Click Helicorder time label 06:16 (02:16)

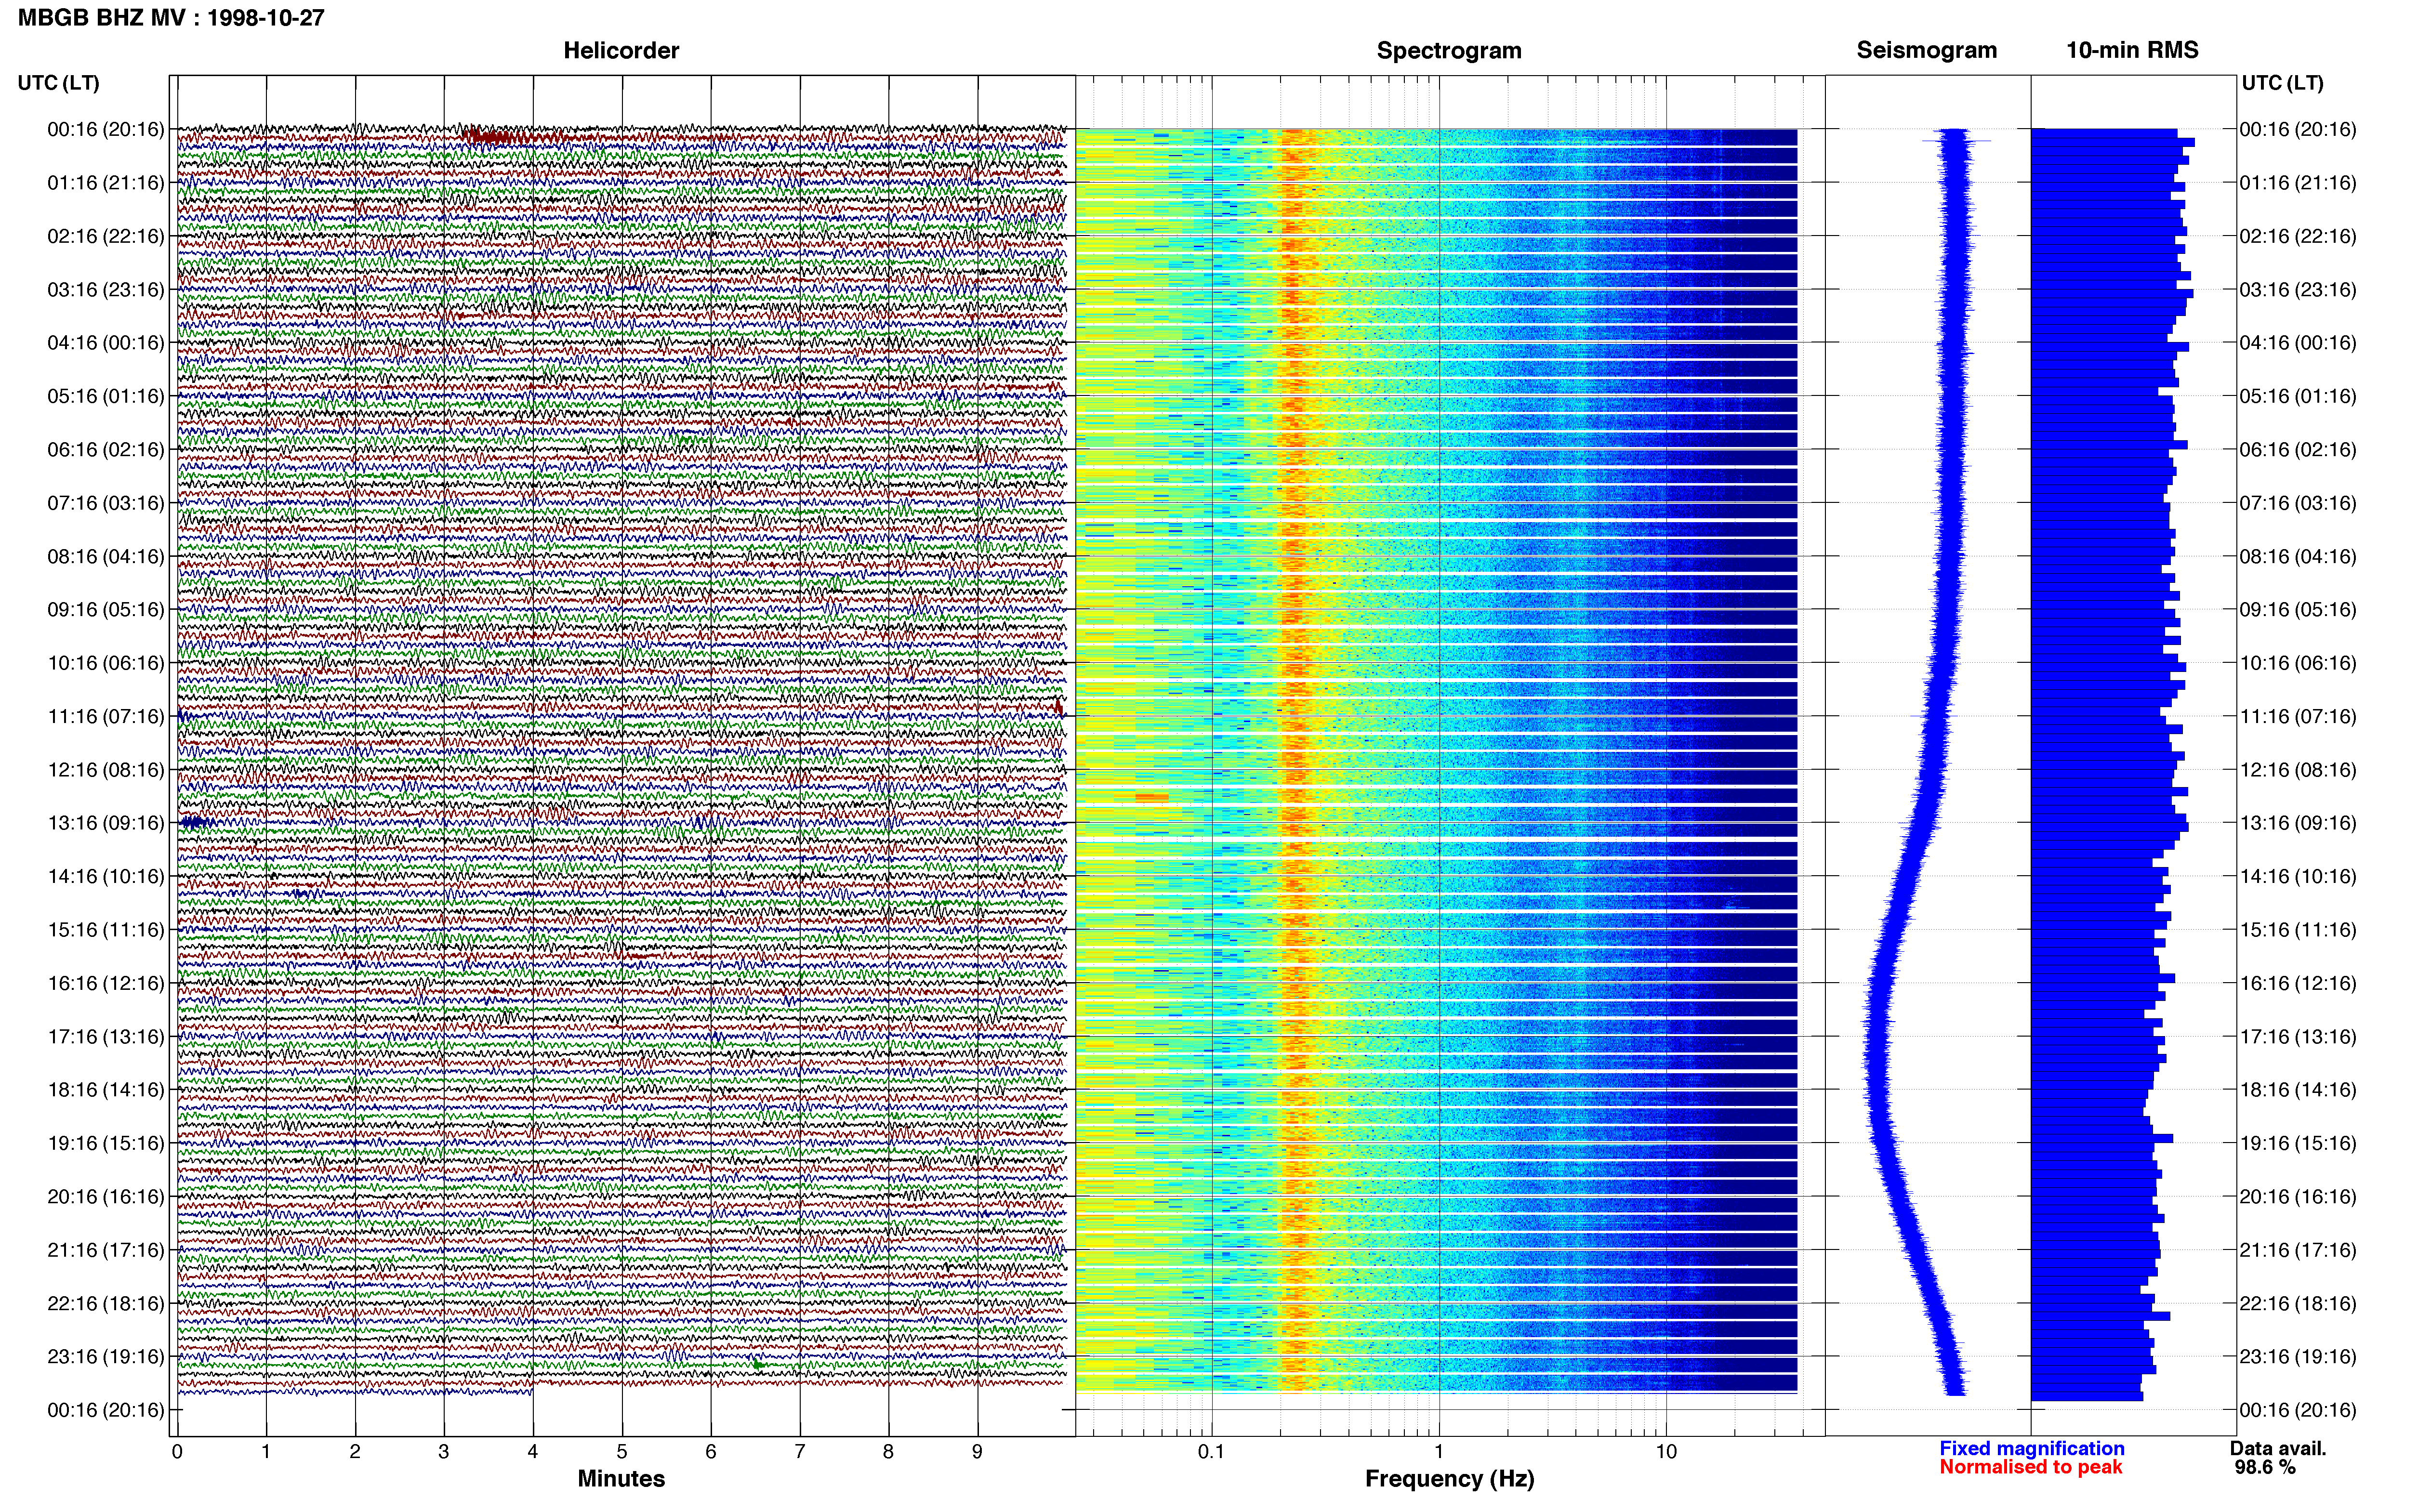tap(106, 450)
